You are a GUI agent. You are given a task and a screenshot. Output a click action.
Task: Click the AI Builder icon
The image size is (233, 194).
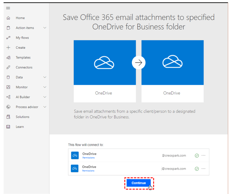(x=8, y=97)
